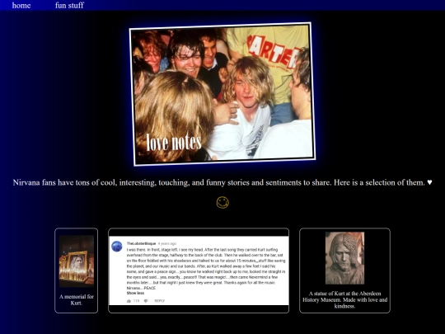This screenshot has width=445, height=334.
Task: Click the '4 years ago' timestamp
Action: [166, 243]
